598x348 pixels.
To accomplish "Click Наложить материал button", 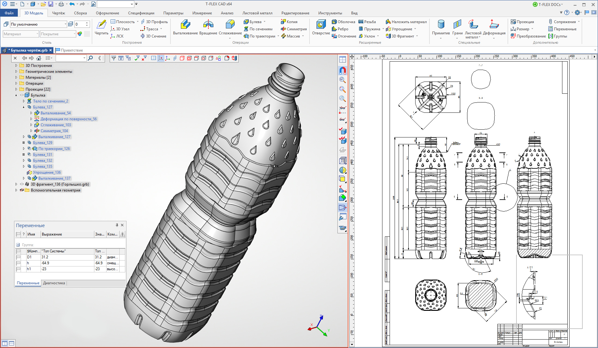I will point(406,22).
